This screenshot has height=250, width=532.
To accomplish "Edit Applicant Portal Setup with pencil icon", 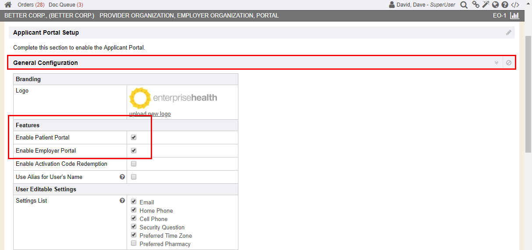I will point(508,32).
